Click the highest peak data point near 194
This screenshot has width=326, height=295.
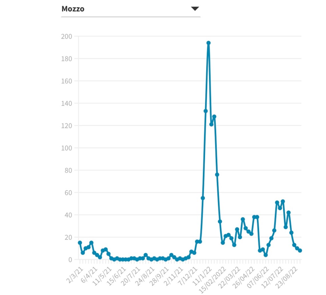(208, 43)
